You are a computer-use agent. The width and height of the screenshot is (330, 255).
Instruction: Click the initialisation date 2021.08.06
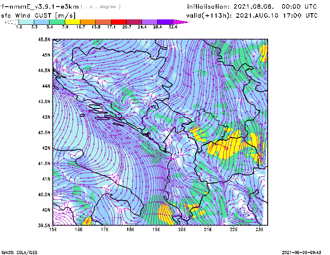[x=252, y=7]
